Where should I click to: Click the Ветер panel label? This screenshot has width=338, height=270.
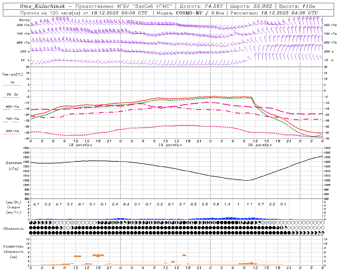point(24,20)
